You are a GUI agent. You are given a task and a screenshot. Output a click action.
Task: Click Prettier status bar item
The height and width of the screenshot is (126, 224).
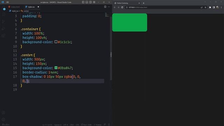tap(98, 125)
